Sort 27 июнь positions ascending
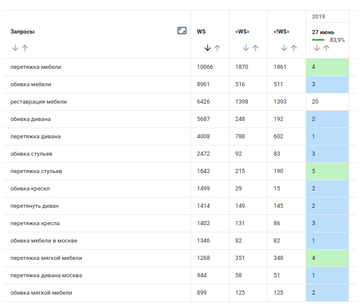This screenshot has height=306, width=360. point(326,48)
